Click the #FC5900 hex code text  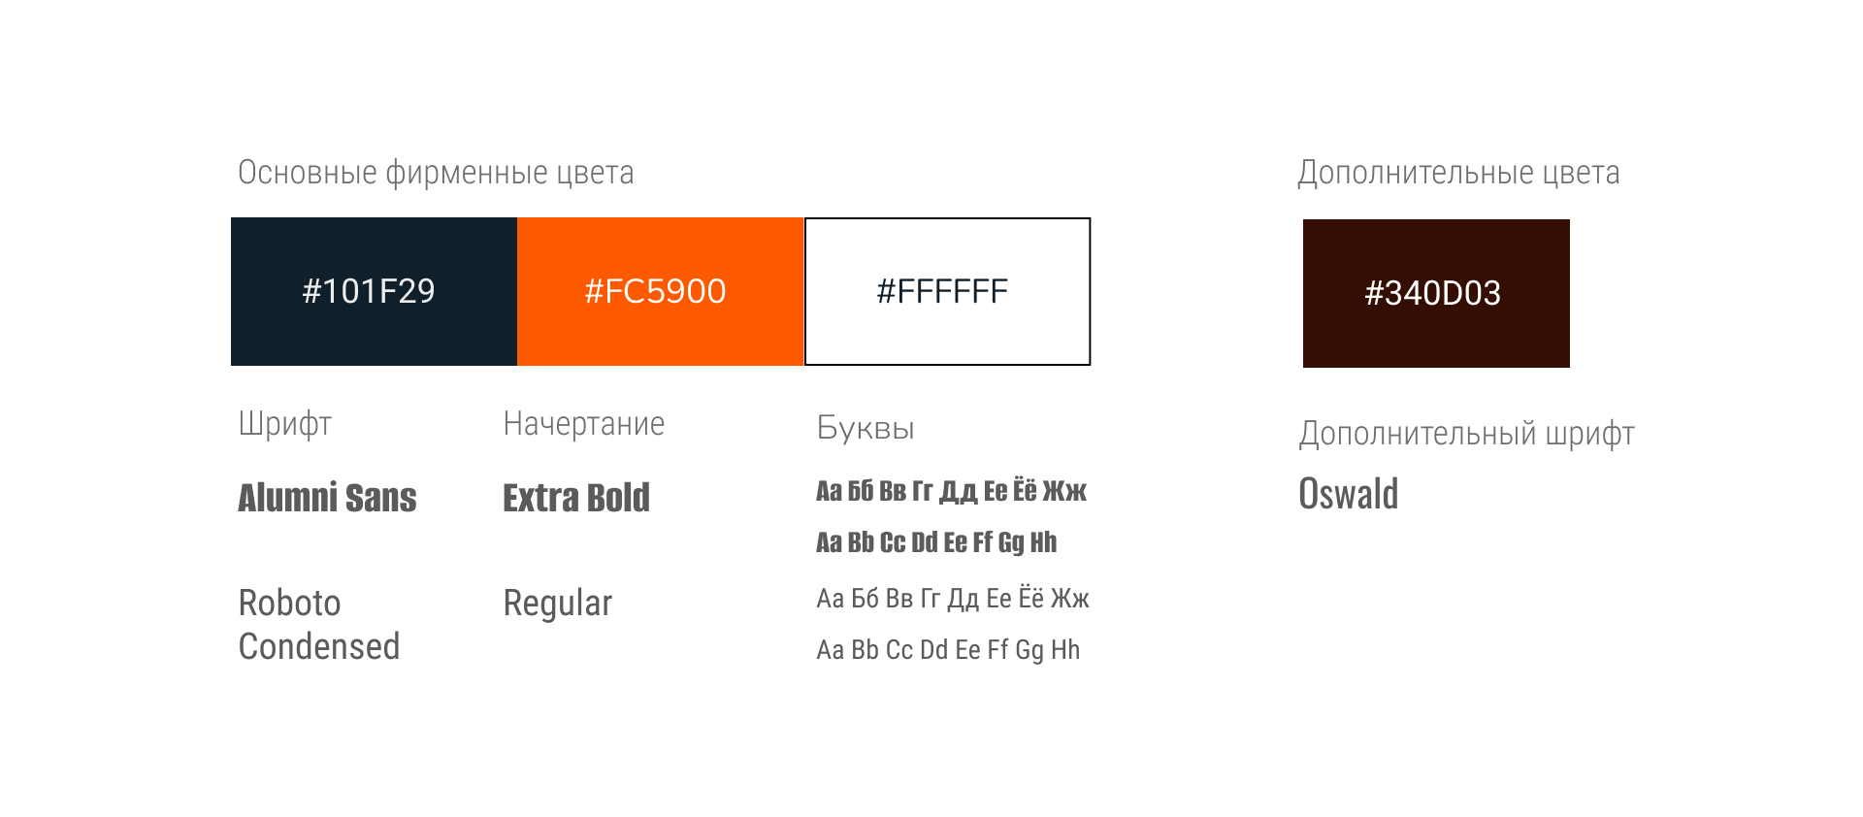655,291
